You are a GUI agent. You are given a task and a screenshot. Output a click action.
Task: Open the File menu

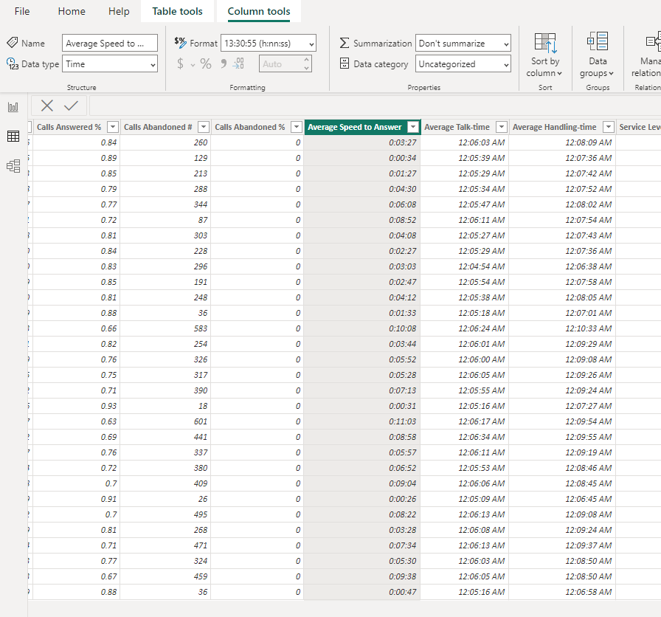point(22,11)
